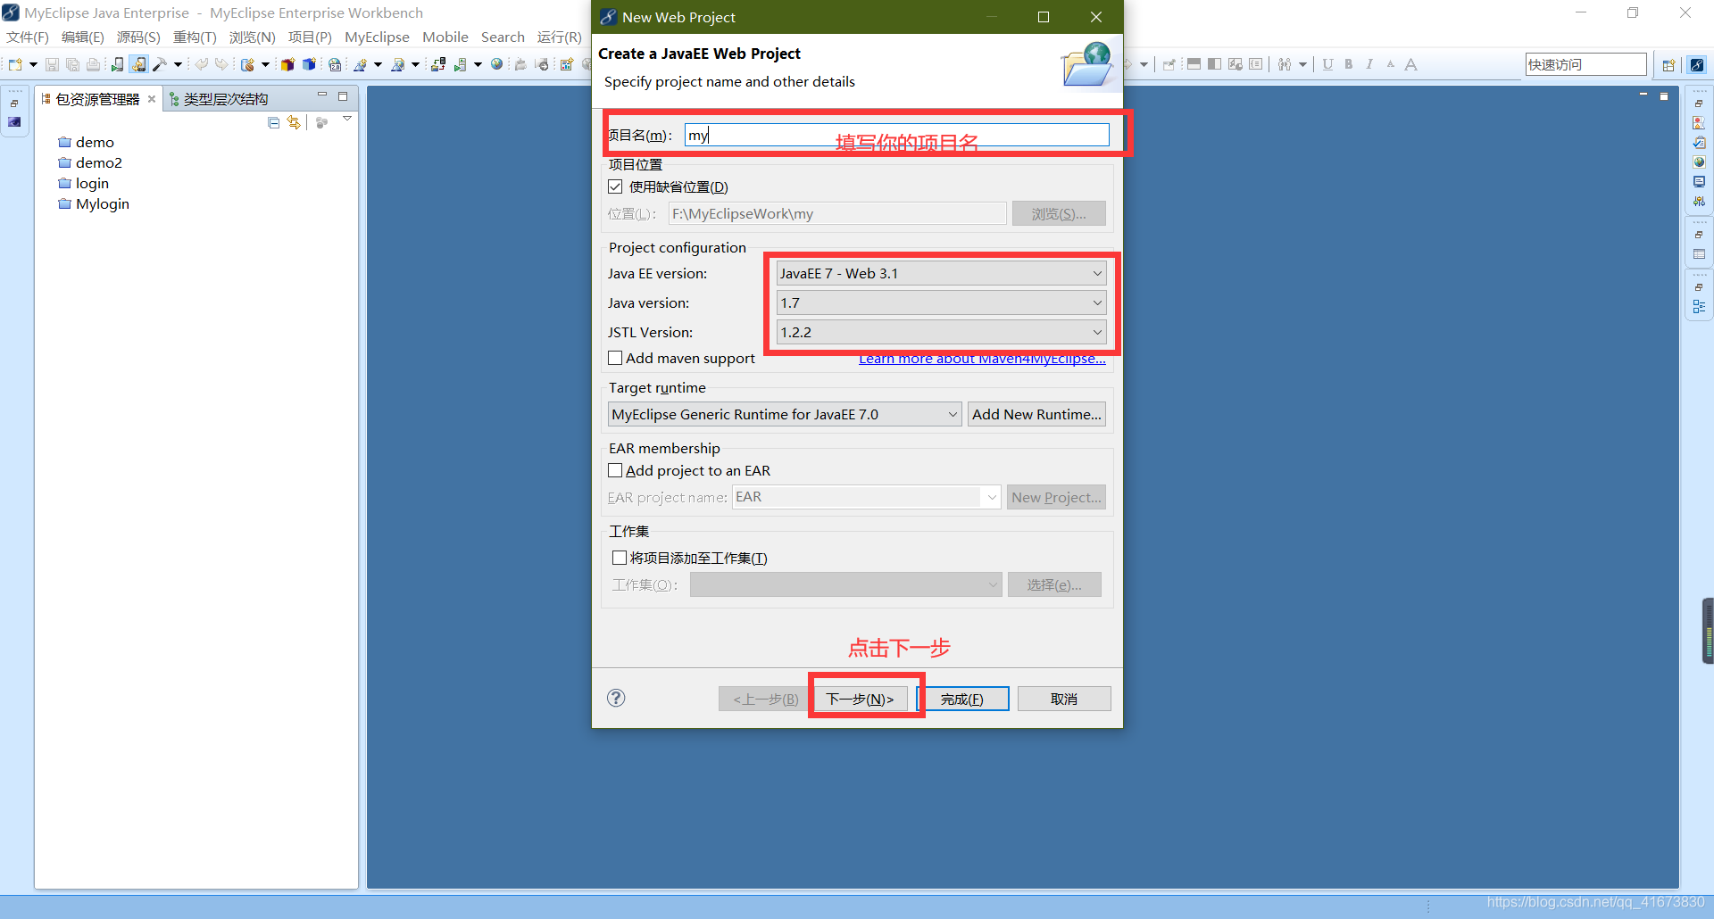The height and width of the screenshot is (919, 1714).
Task: Open the New wizard toolbar icon
Action: click(x=15, y=64)
